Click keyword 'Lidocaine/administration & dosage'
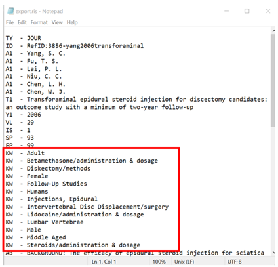Image resolution: width=278 pixels, height=267 pixels. coord(75,214)
